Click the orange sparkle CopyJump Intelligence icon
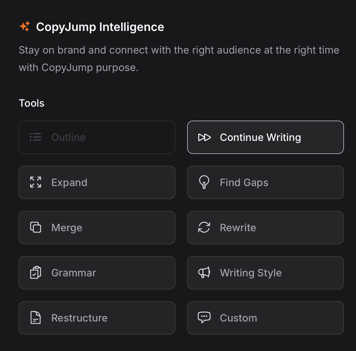356x351 pixels. click(x=25, y=27)
